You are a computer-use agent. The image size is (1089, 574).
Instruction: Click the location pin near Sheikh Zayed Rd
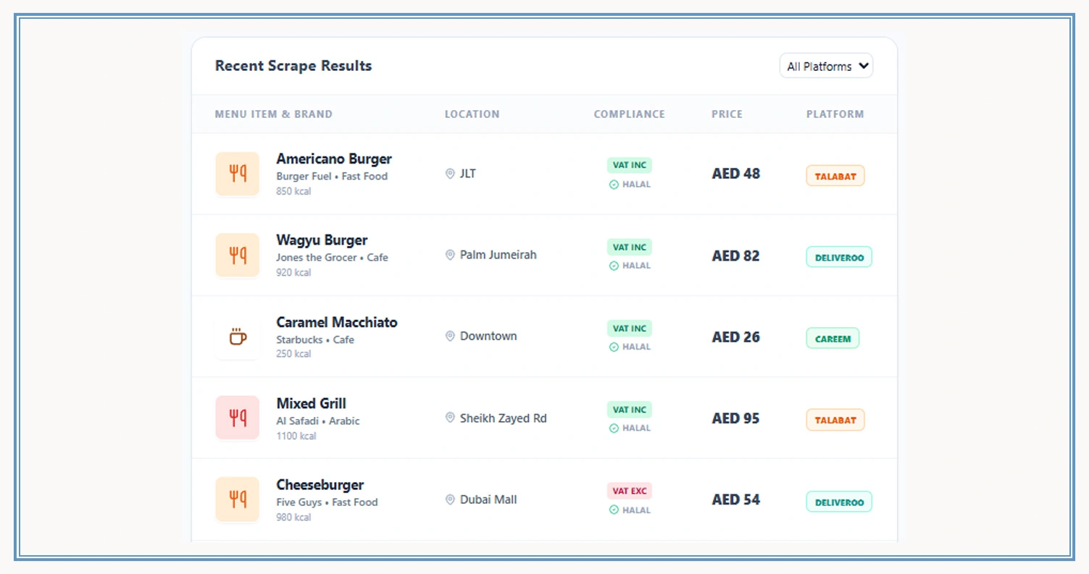click(450, 418)
